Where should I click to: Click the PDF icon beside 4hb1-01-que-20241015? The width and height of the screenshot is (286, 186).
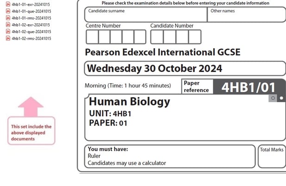coord(8,11)
